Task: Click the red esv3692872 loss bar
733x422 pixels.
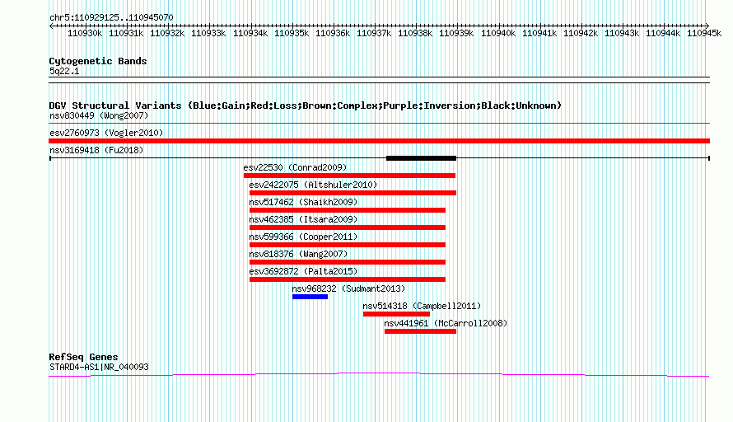Action: 348,279
